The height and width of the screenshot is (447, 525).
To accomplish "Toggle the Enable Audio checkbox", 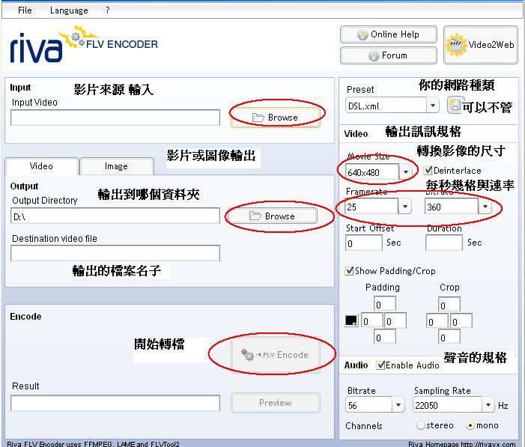I will tap(380, 365).
